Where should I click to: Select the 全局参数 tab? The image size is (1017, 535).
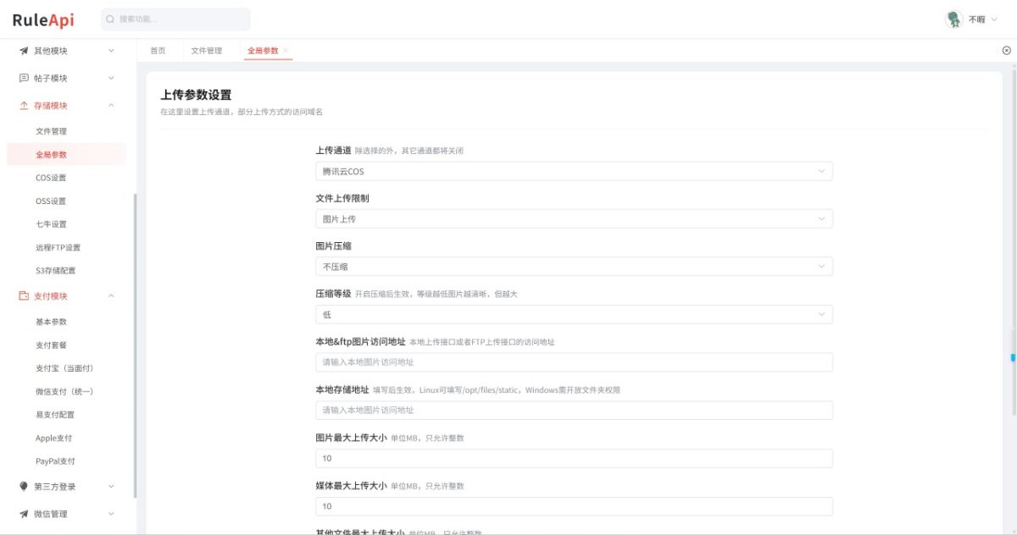coord(263,51)
